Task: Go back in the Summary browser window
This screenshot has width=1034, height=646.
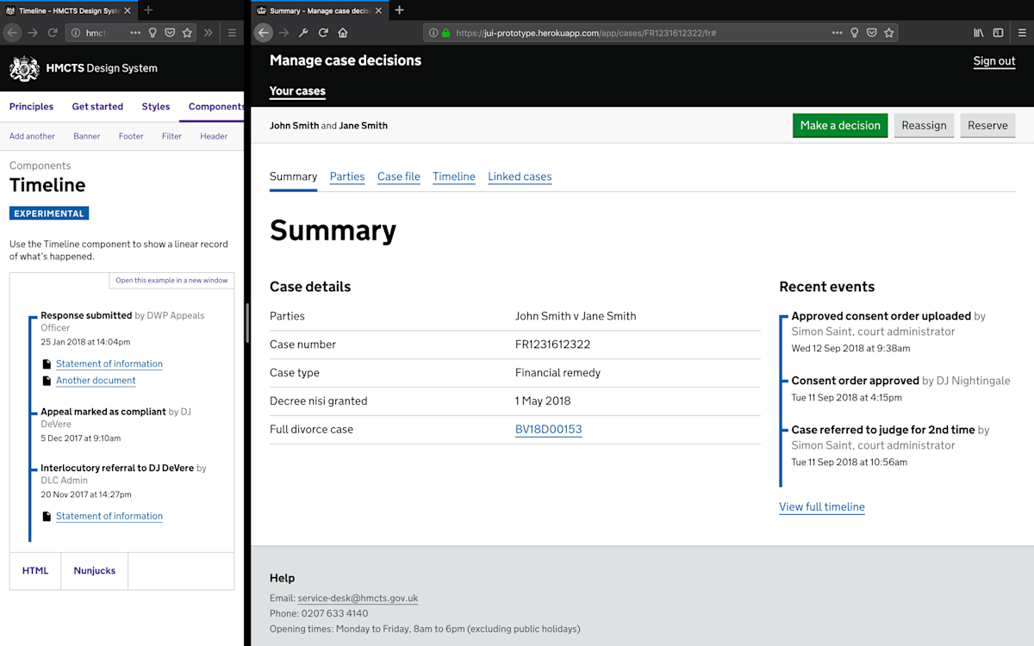Action: (264, 33)
